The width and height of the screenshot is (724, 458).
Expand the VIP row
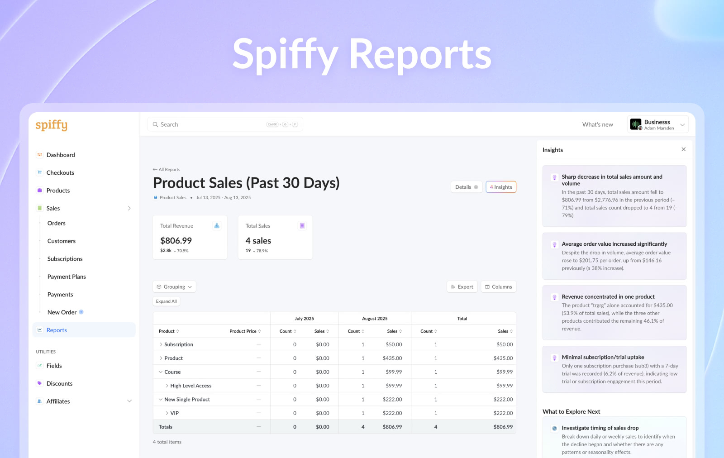167,413
